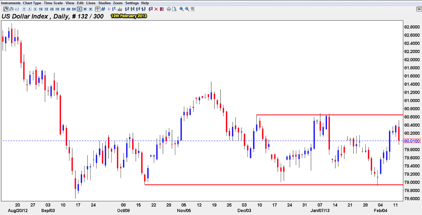Viewport: 422px width, 215px height.
Task: Click the Dec/03 date axis label
Action: tap(244, 210)
